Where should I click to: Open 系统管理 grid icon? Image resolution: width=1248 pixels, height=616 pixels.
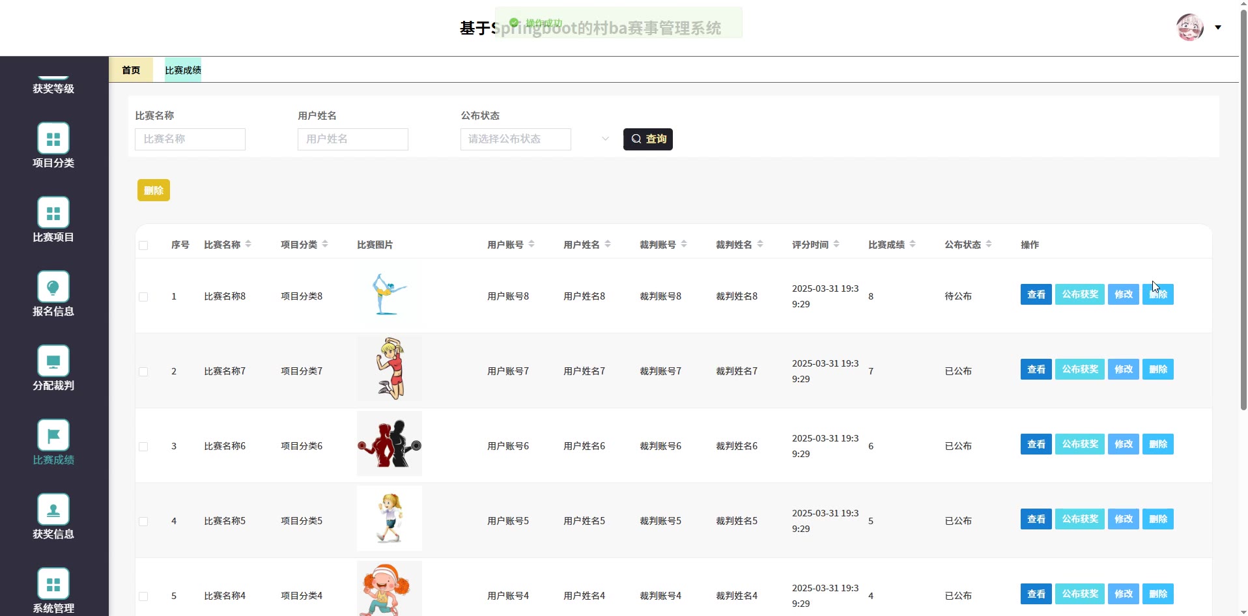(x=53, y=584)
